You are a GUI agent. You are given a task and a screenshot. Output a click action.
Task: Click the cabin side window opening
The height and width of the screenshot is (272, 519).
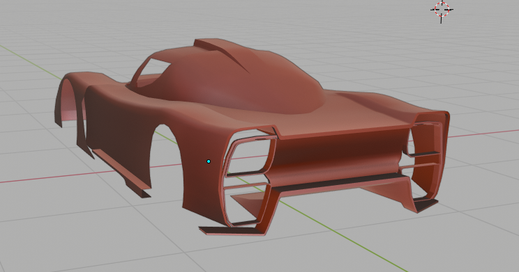coord(151,72)
